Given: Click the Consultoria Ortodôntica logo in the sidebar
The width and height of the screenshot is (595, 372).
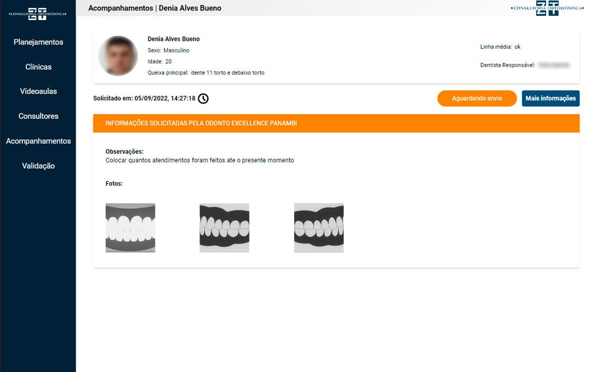Looking at the screenshot, I should (37, 14).
